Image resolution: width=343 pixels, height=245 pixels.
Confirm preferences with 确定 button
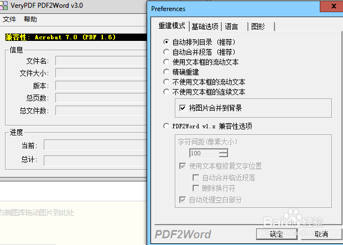277,234
